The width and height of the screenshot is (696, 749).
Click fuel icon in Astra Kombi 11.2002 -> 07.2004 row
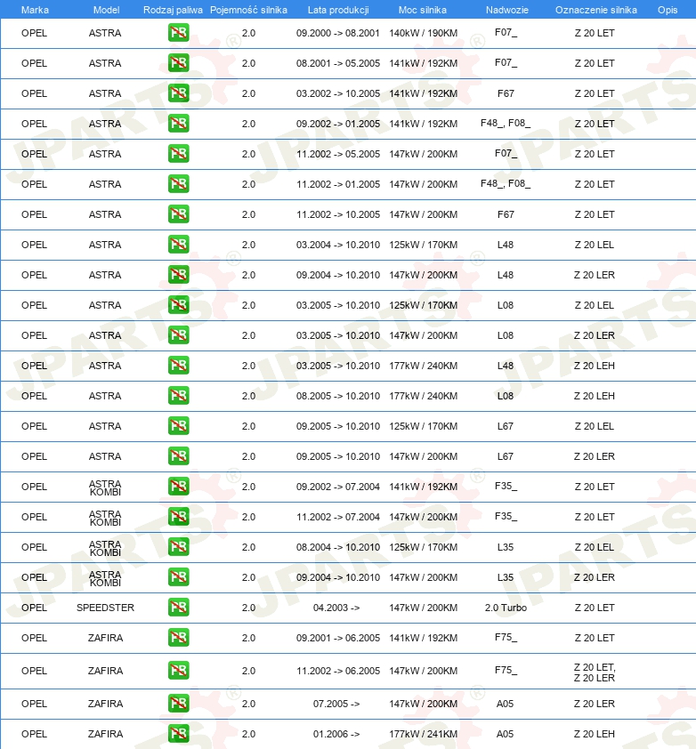(178, 517)
